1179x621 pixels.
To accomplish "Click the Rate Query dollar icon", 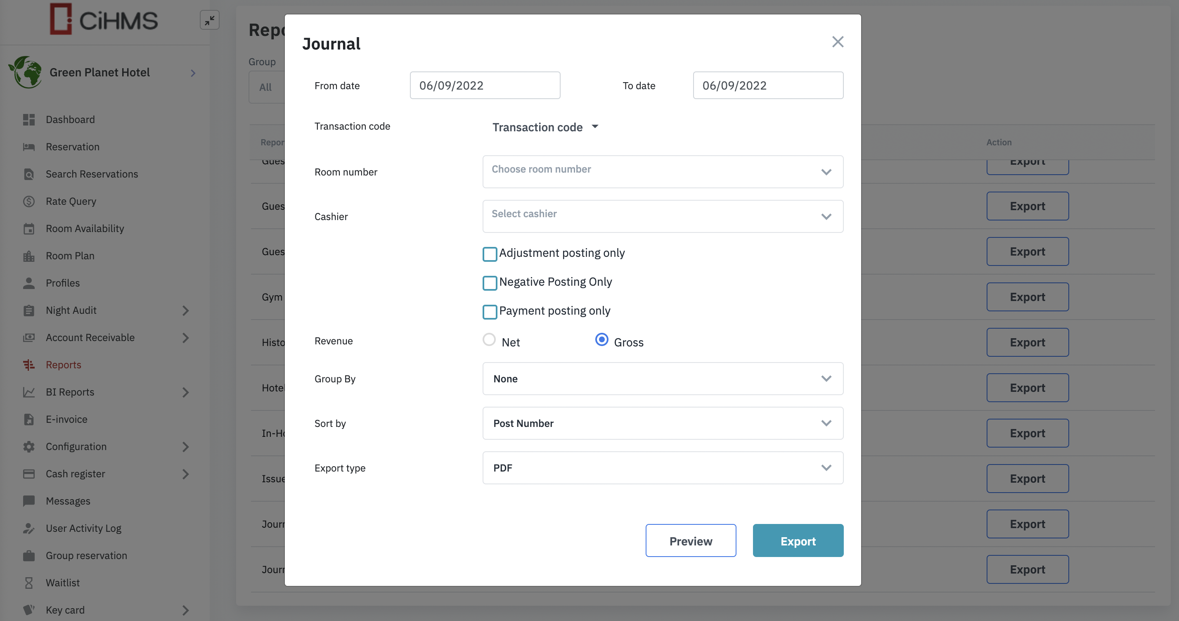I will pos(29,201).
